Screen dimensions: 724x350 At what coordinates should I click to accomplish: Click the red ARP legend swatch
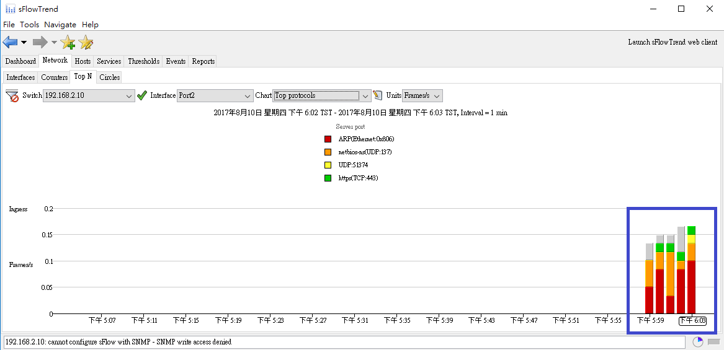(x=328, y=139)
